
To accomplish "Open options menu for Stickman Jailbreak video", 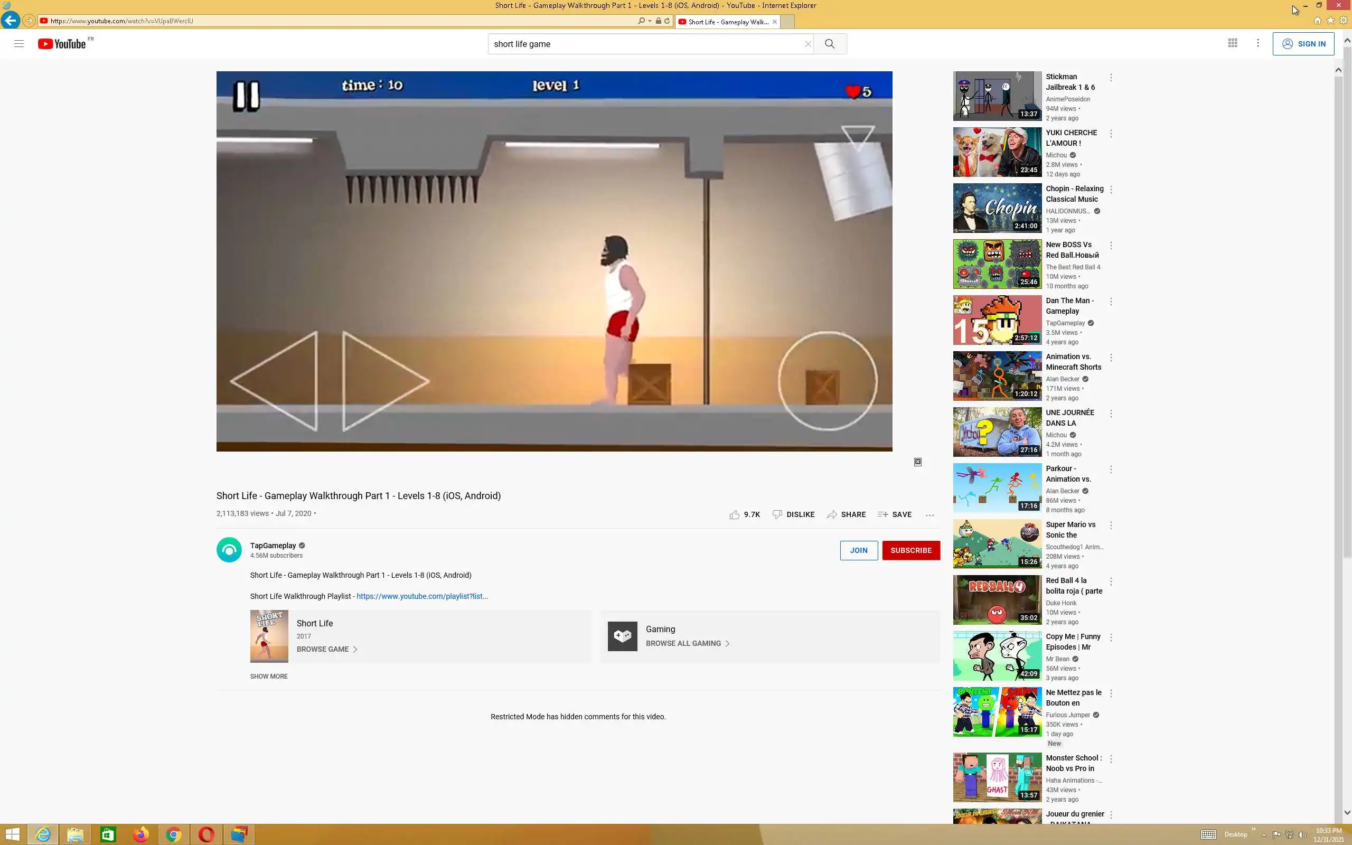I will 1111,78.
